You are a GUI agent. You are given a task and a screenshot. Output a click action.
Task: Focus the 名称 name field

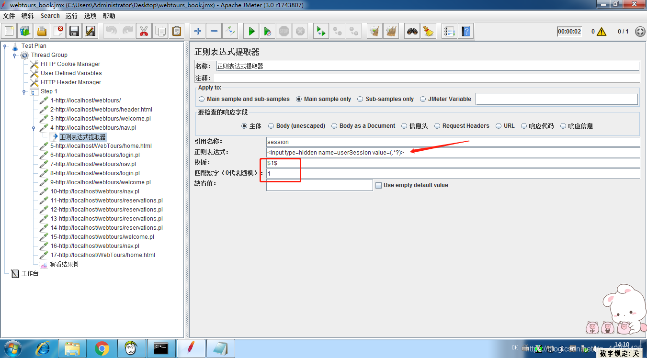427,66
